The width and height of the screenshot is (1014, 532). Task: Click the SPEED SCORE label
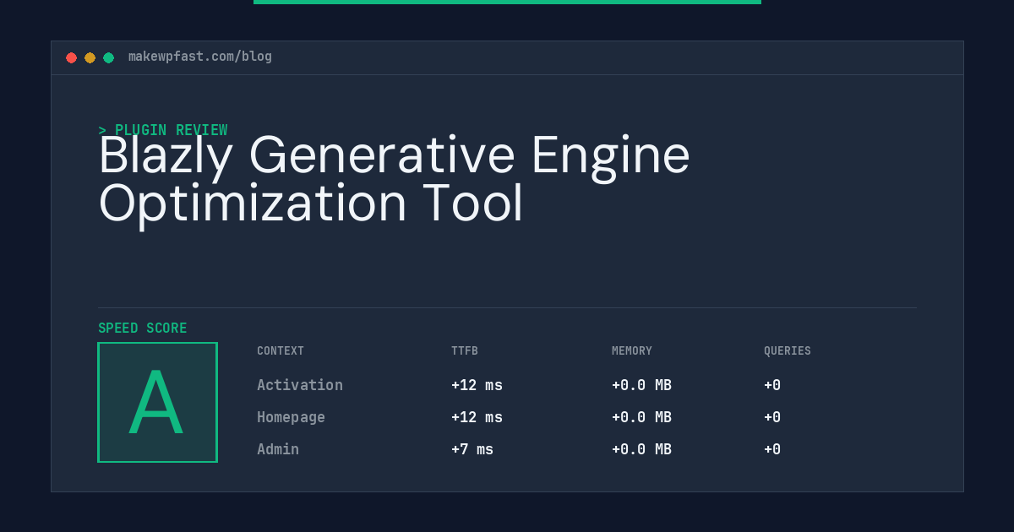[x=143, y=328]
